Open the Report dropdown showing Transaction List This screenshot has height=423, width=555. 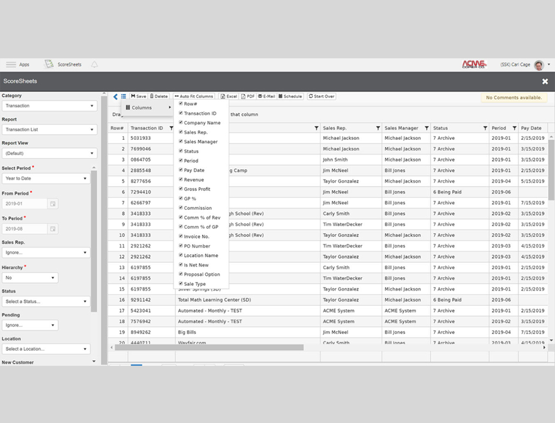point(49,129)
